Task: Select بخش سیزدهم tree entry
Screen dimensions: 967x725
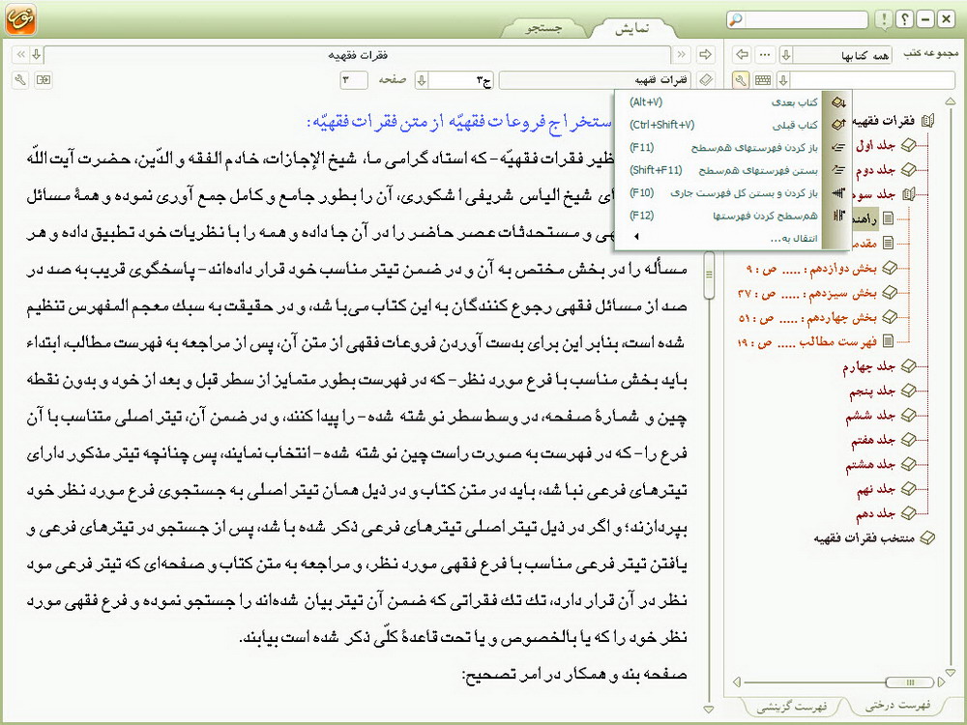Action: 807,294
